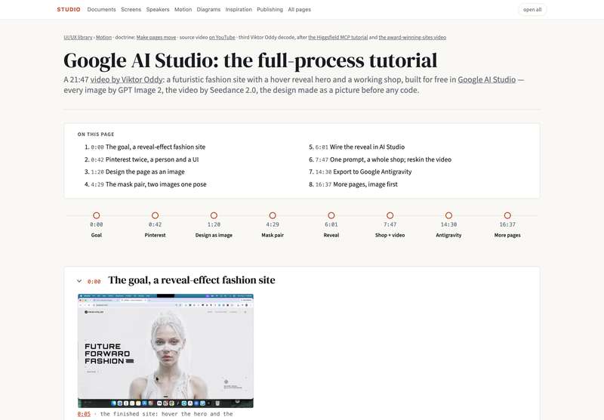The height and width of the screenshot is (420, 604).
Task: Open the Motion breadcrumb link
Action: [103, 37]
